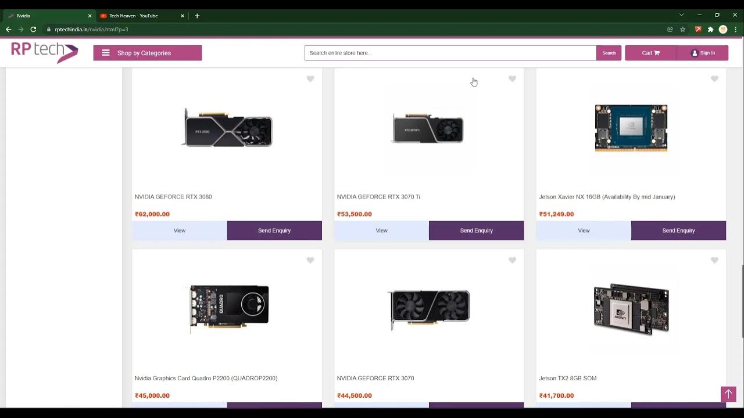Send Enquiry for RTX 3080
Viewport: 744px width, 418px height.
pyautogui.click(x=274, y=230)
